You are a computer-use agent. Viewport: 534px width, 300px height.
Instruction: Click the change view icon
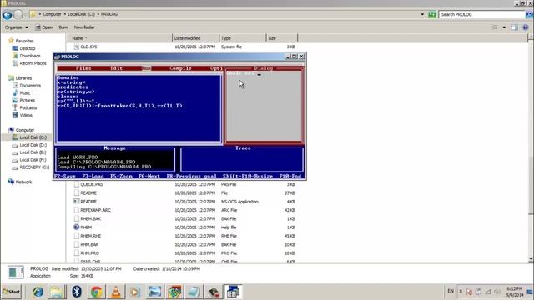coord(495,27)
